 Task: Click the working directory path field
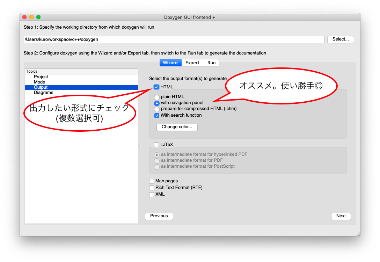coord(174,39)
